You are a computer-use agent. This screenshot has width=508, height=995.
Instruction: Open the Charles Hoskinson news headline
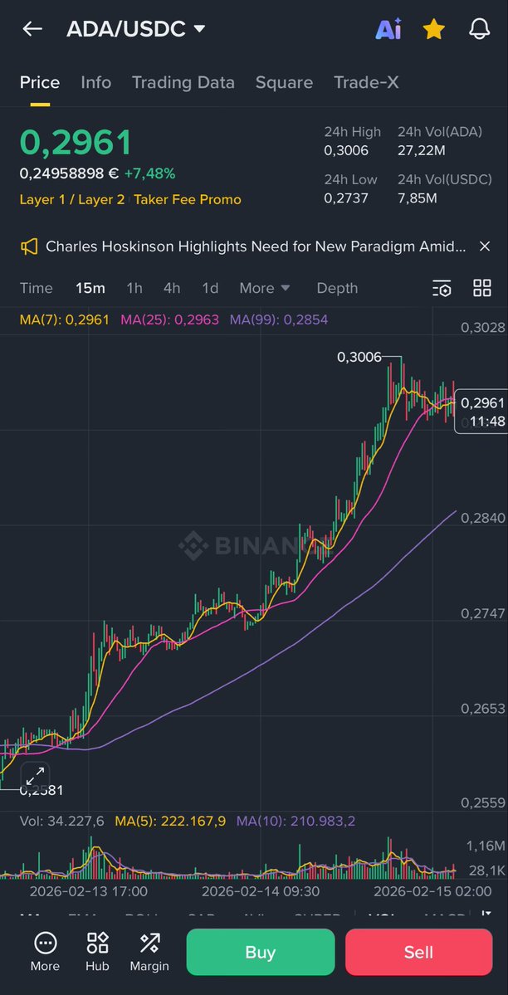256,246
